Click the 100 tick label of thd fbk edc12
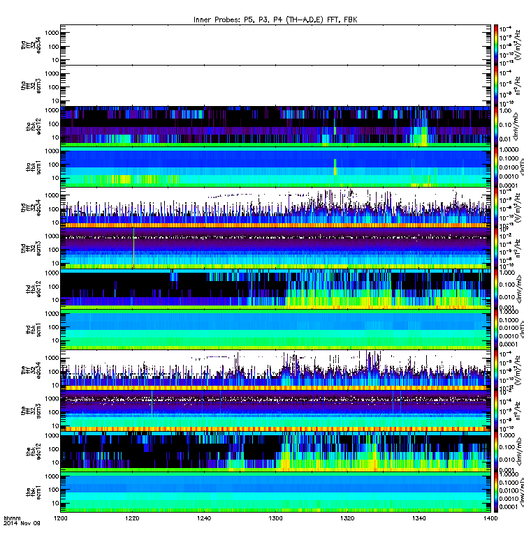This screenshot has width=524, height=558. [x=54, y=287]
